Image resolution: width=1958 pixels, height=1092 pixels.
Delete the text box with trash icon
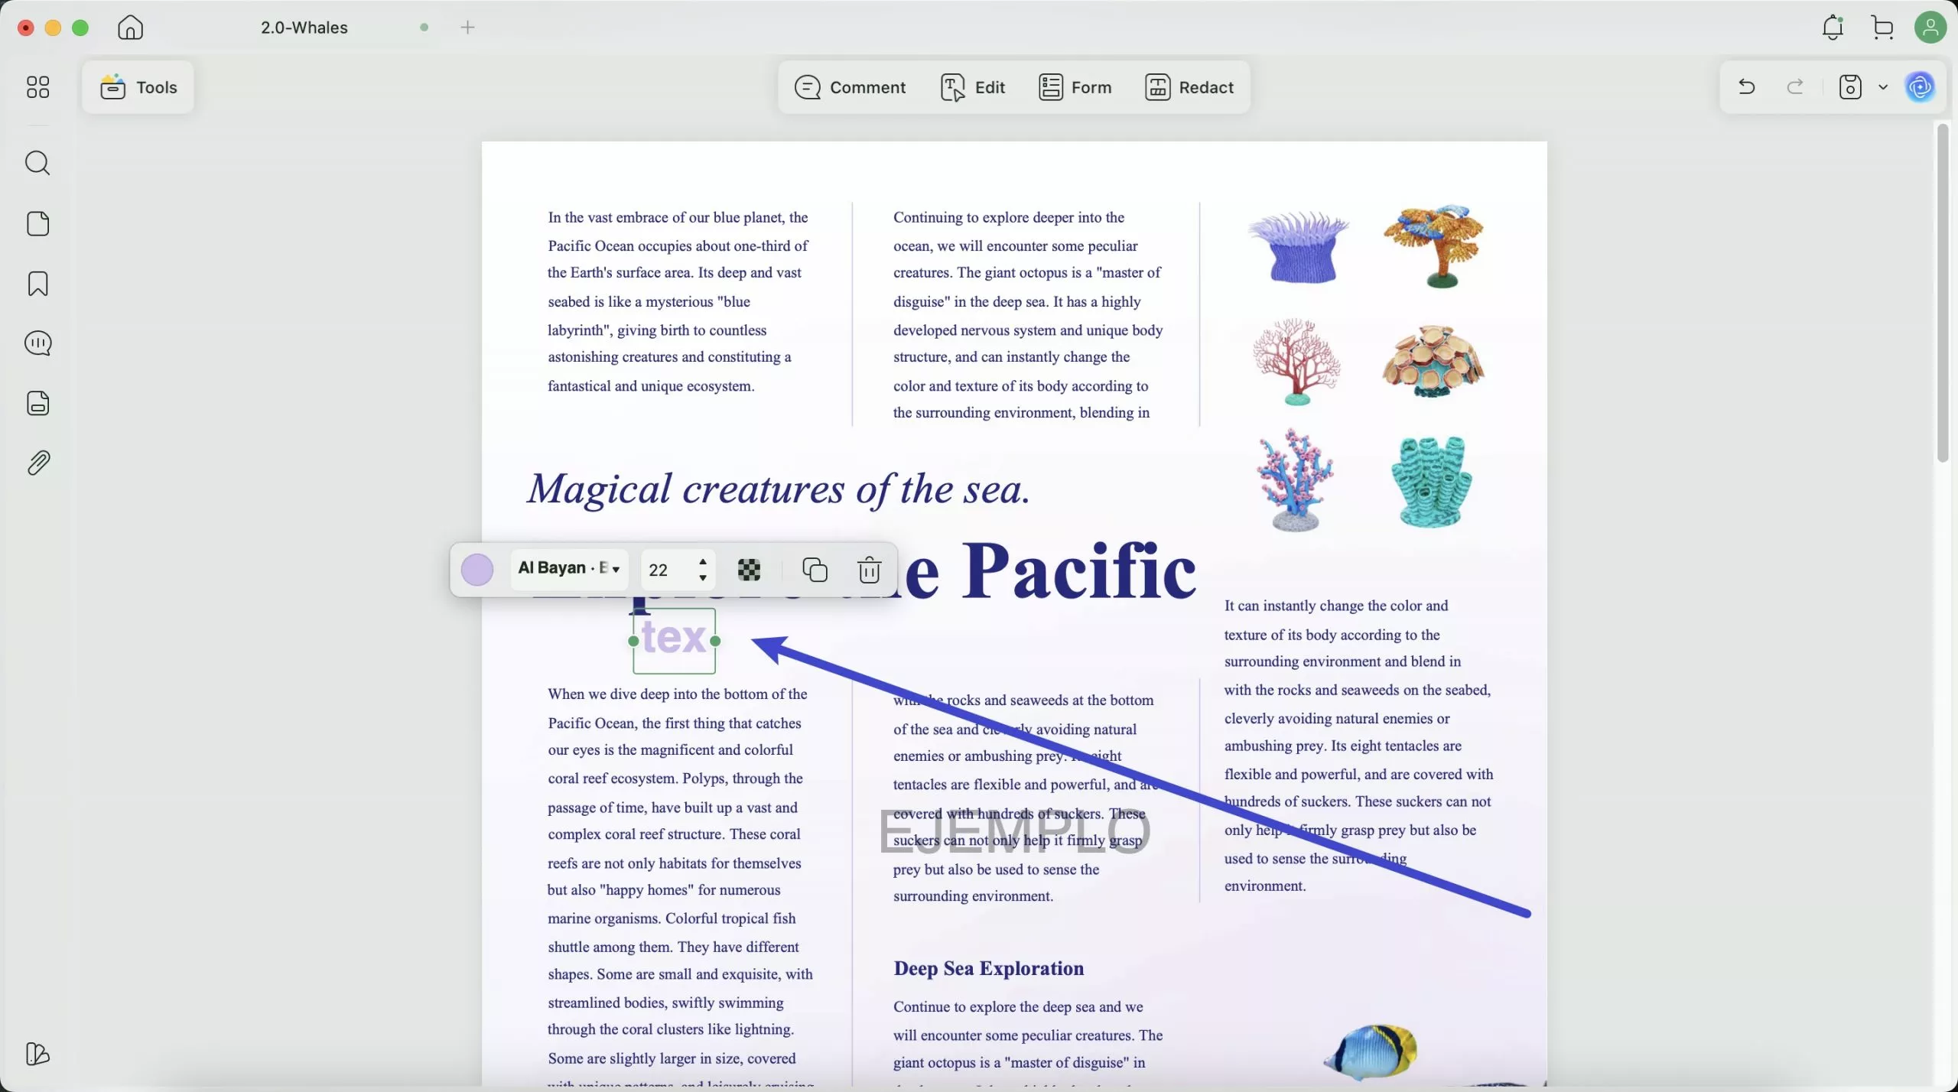(x=869, y=570)
